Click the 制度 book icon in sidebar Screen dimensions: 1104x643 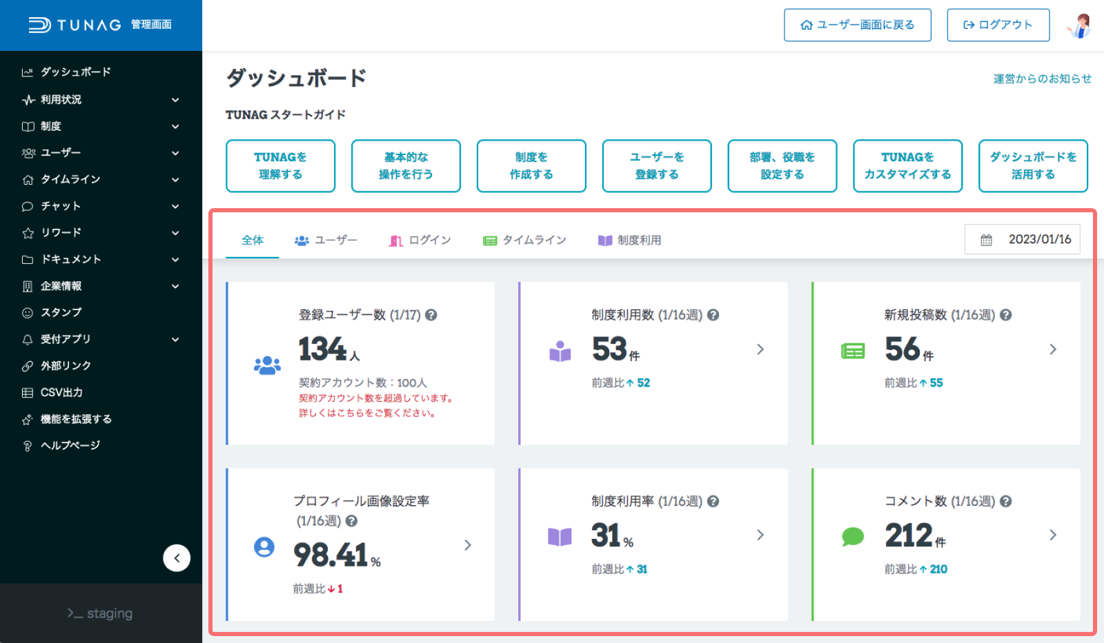pos(28,126)
